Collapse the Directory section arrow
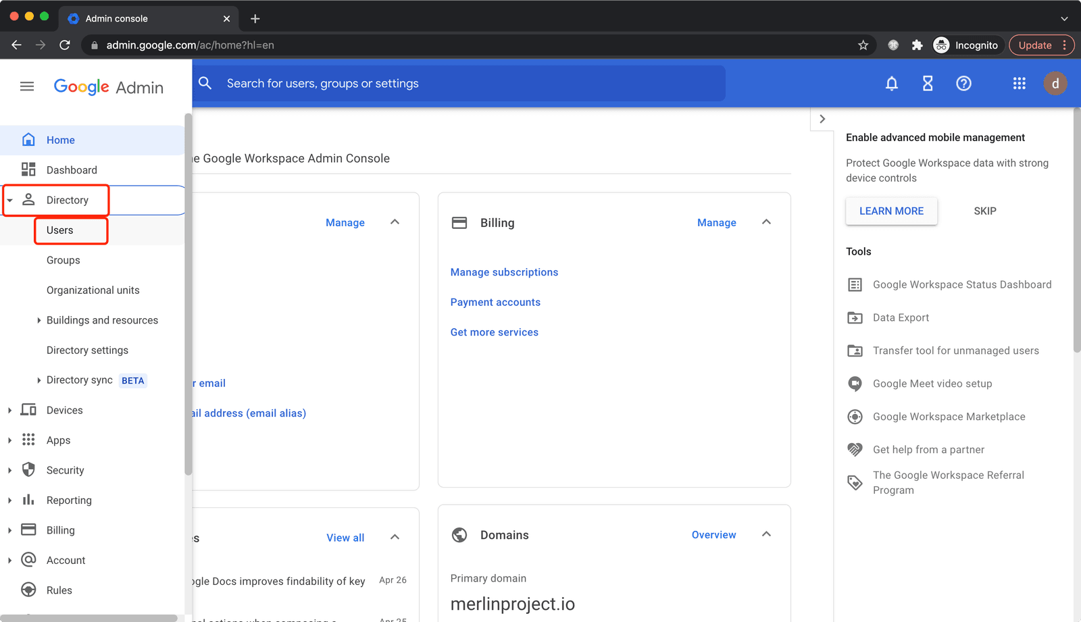This screenshot has height=622, width=1081. [10, 200]
